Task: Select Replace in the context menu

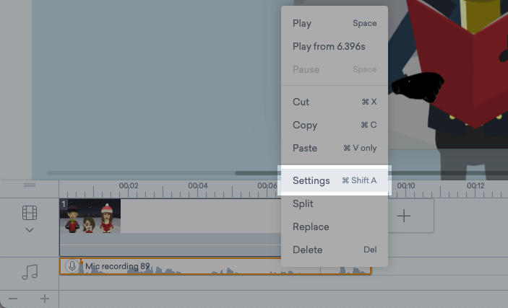Action: pyautogui.click(x=311, y=226)
